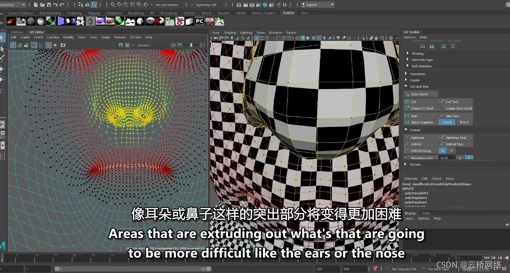This screenshot has width=510, height=273.
Task: Click the Unfold Along button
Action: 421,150
